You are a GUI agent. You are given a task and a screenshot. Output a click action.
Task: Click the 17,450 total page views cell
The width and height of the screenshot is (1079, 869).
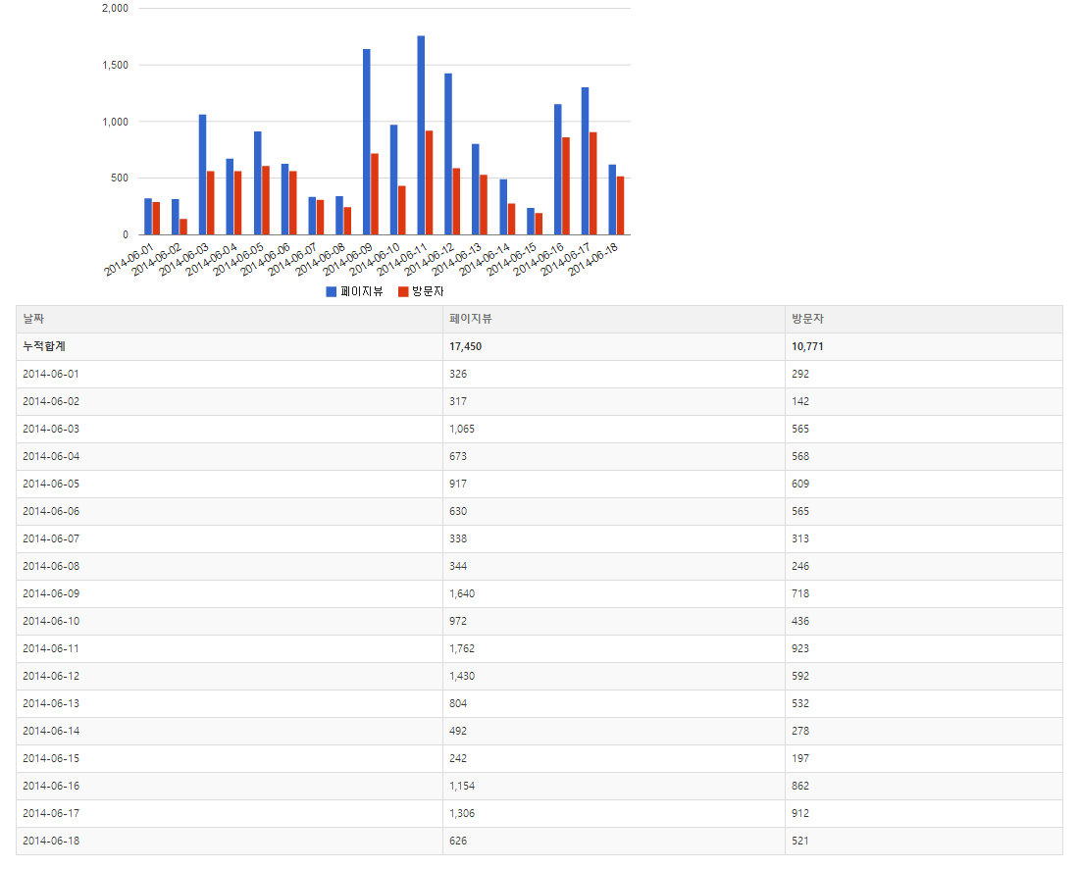[x=465, y=346]
